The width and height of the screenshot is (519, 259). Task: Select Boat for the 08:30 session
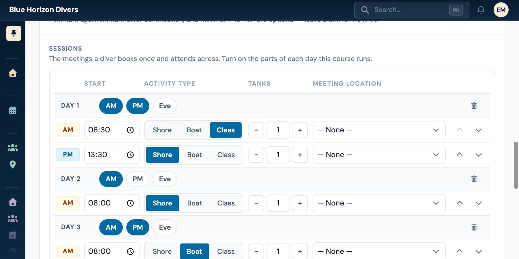(194, 130)
